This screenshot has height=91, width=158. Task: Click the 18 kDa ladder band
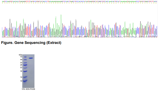click(25, 71)
